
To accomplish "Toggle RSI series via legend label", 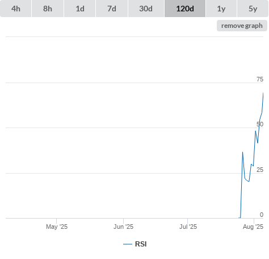I will pos(141,244).
